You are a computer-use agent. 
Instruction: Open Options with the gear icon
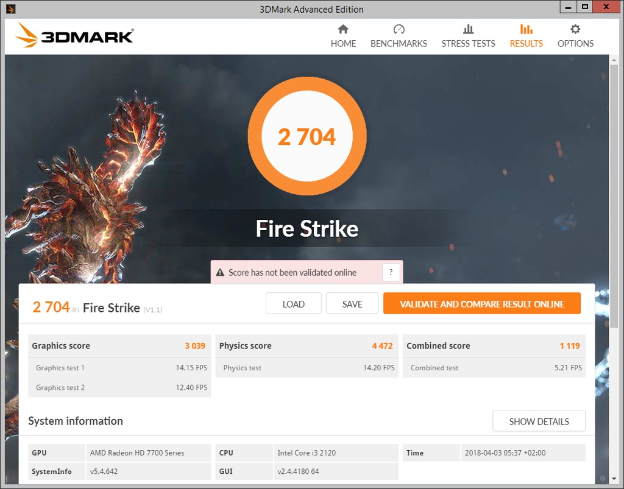pos(575,29)
